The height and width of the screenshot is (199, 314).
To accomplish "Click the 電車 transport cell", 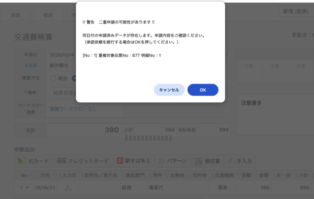I will [223, 188].
